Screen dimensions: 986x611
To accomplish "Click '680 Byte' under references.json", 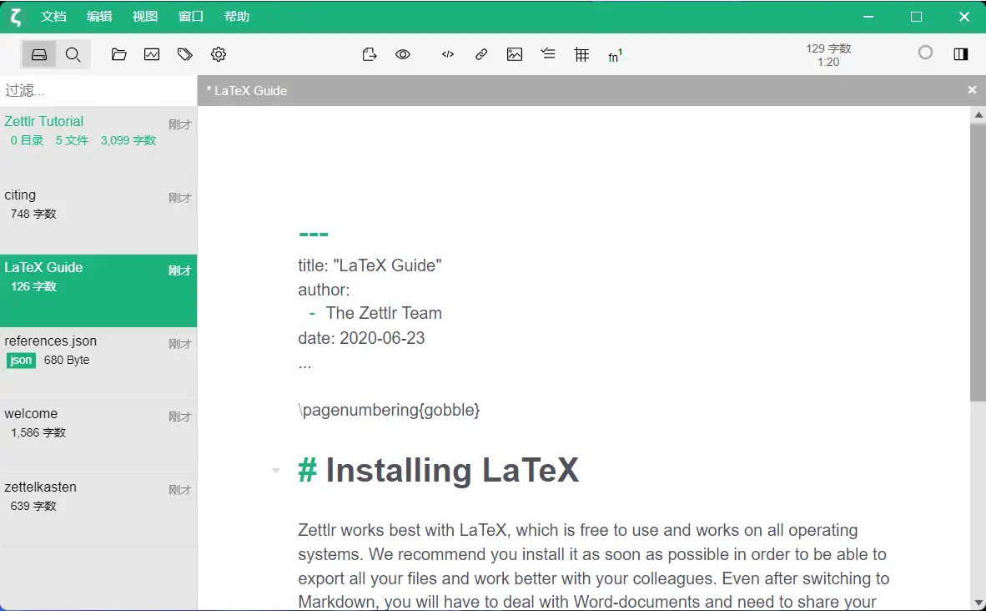I will [x=67, y=360].
